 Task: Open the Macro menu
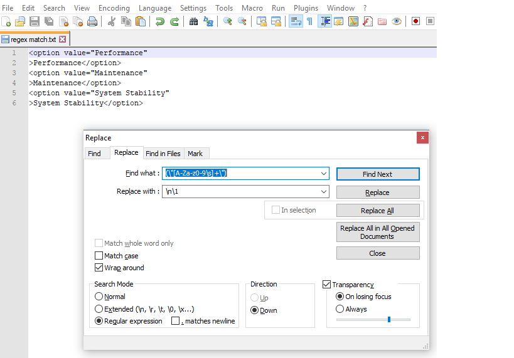coord(252,8)
